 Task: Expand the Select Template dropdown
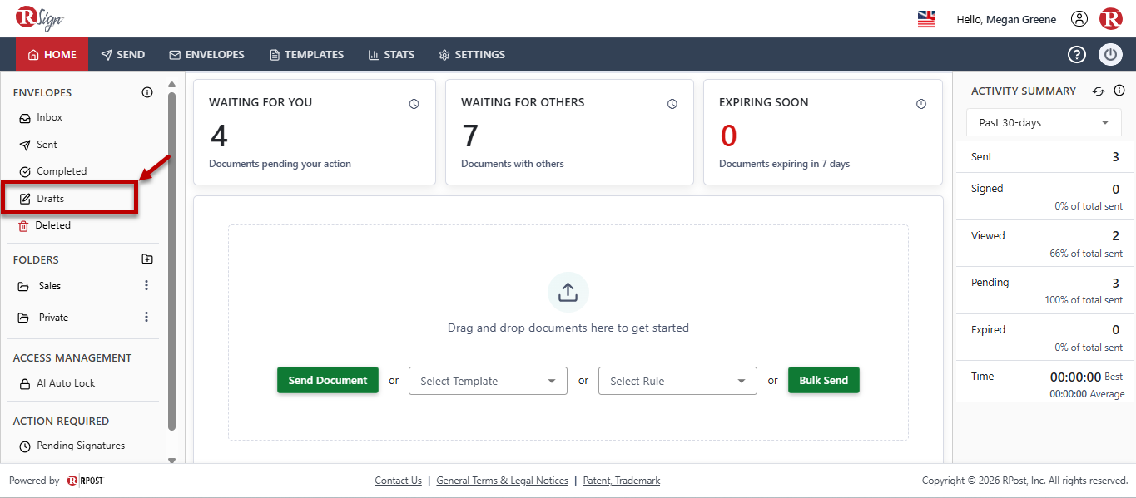pyautogui.click(x=488, y=381)
